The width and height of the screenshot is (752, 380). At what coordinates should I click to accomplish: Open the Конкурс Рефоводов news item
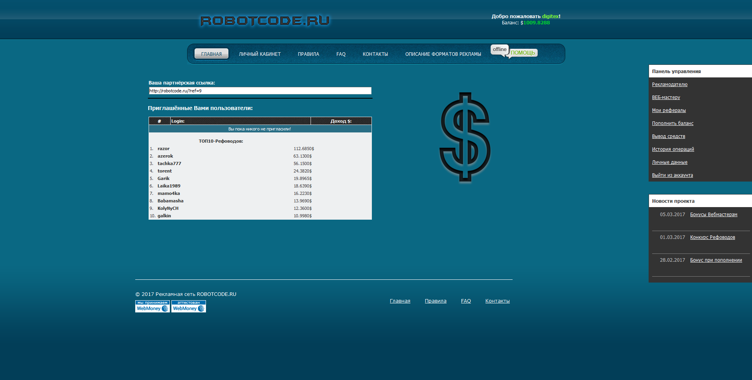tap(712, 237)
